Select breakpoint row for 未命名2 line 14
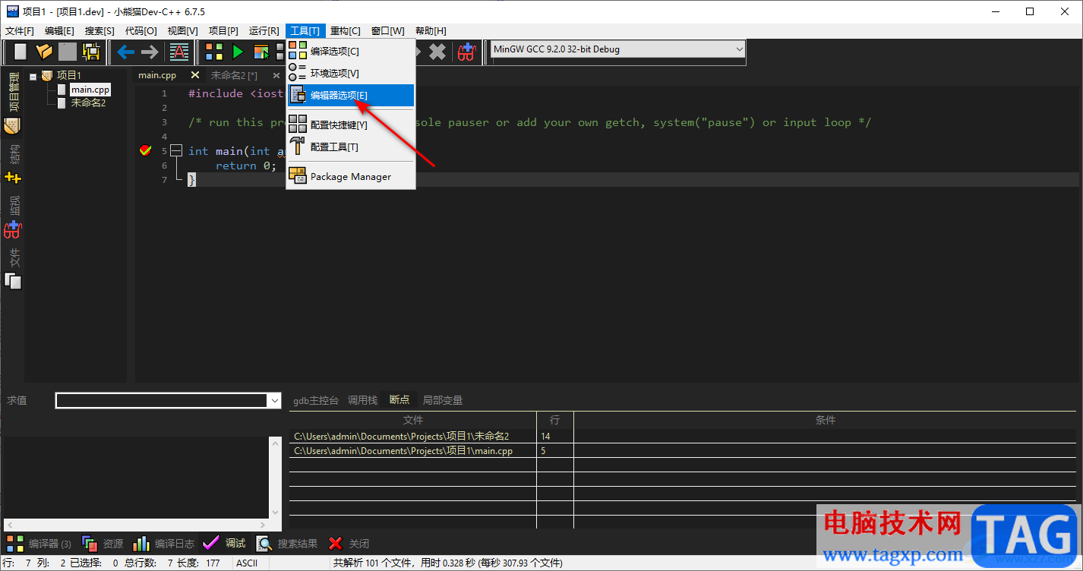 682,437
